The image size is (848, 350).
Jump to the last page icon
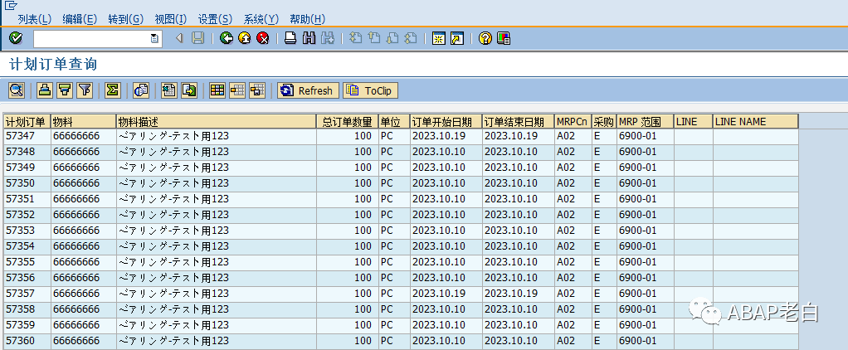411,38
